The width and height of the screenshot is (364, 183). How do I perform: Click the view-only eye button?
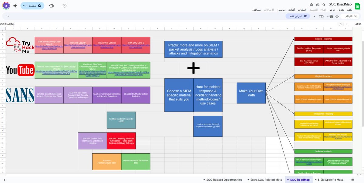click(x=298, y=16)
